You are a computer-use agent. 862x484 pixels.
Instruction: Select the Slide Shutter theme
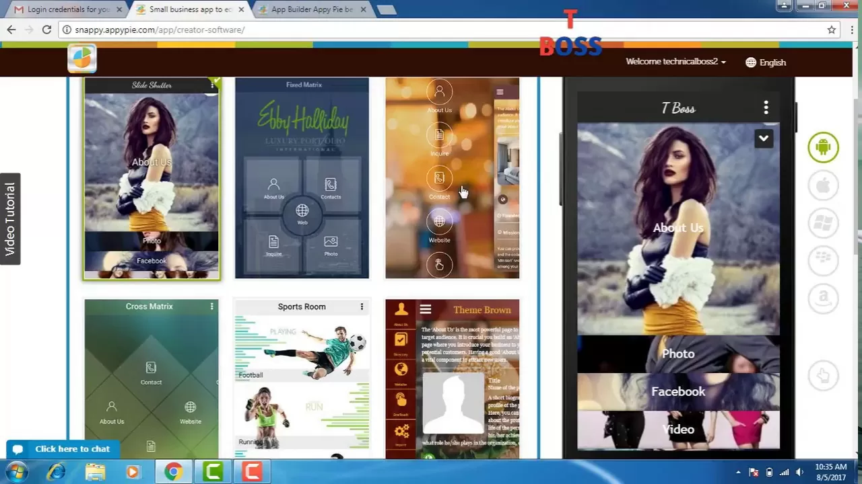pyautogui.click(x=152, y=178)
